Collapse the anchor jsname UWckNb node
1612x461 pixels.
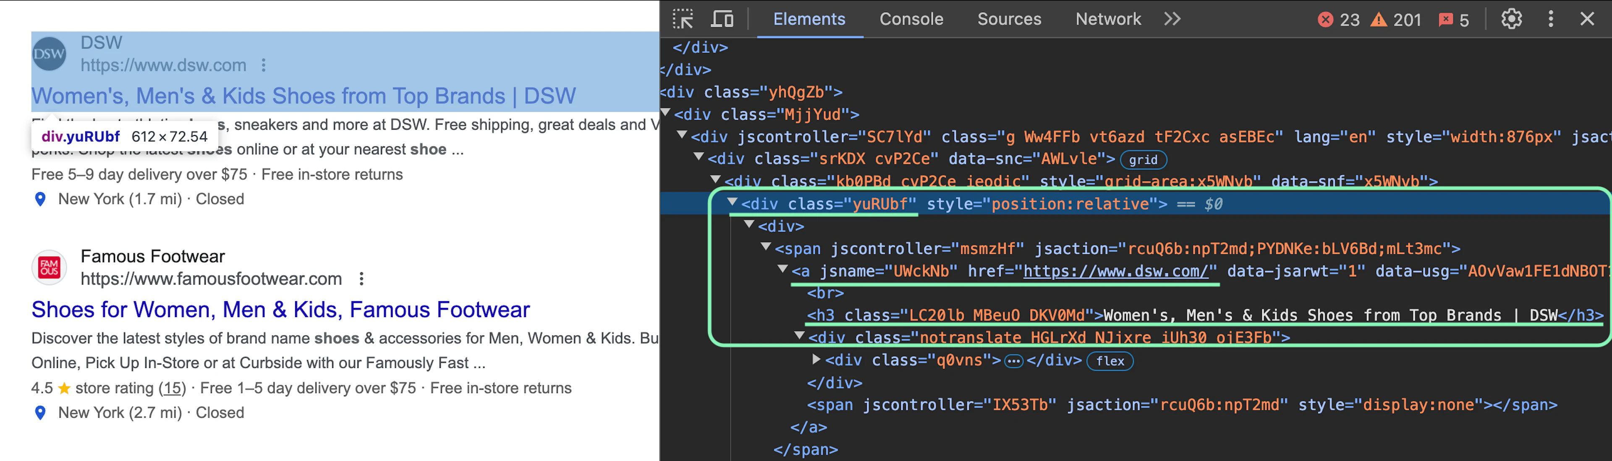(782, 270)
